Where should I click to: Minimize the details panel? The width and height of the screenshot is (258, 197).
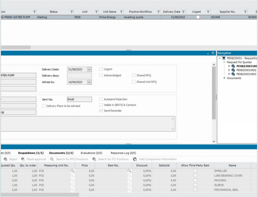pos(208,53)
